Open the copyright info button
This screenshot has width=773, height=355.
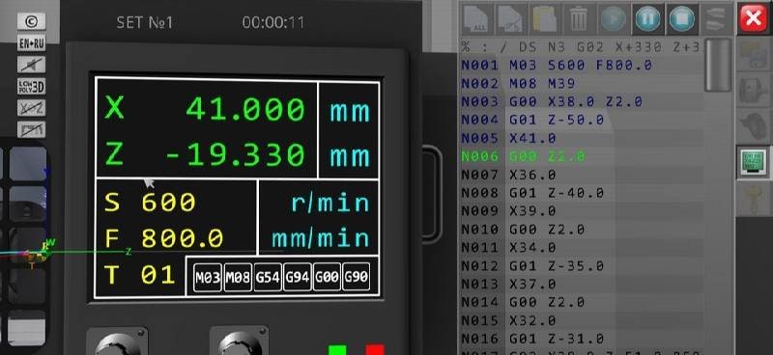32,21
